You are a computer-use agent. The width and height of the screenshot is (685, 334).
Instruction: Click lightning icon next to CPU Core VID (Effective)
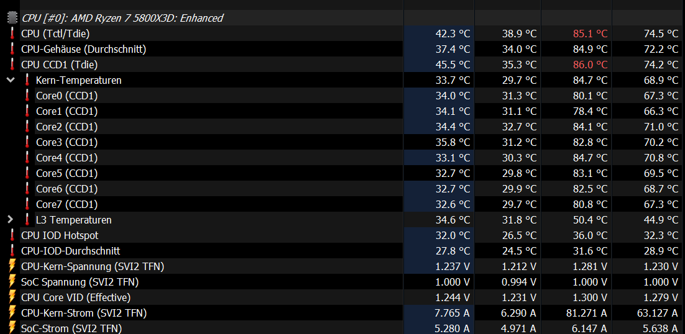tap(12, 297)
